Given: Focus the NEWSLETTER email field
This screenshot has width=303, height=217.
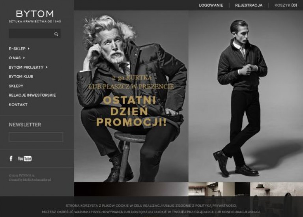Looking at the screenshot, I should tap(36, 137).
